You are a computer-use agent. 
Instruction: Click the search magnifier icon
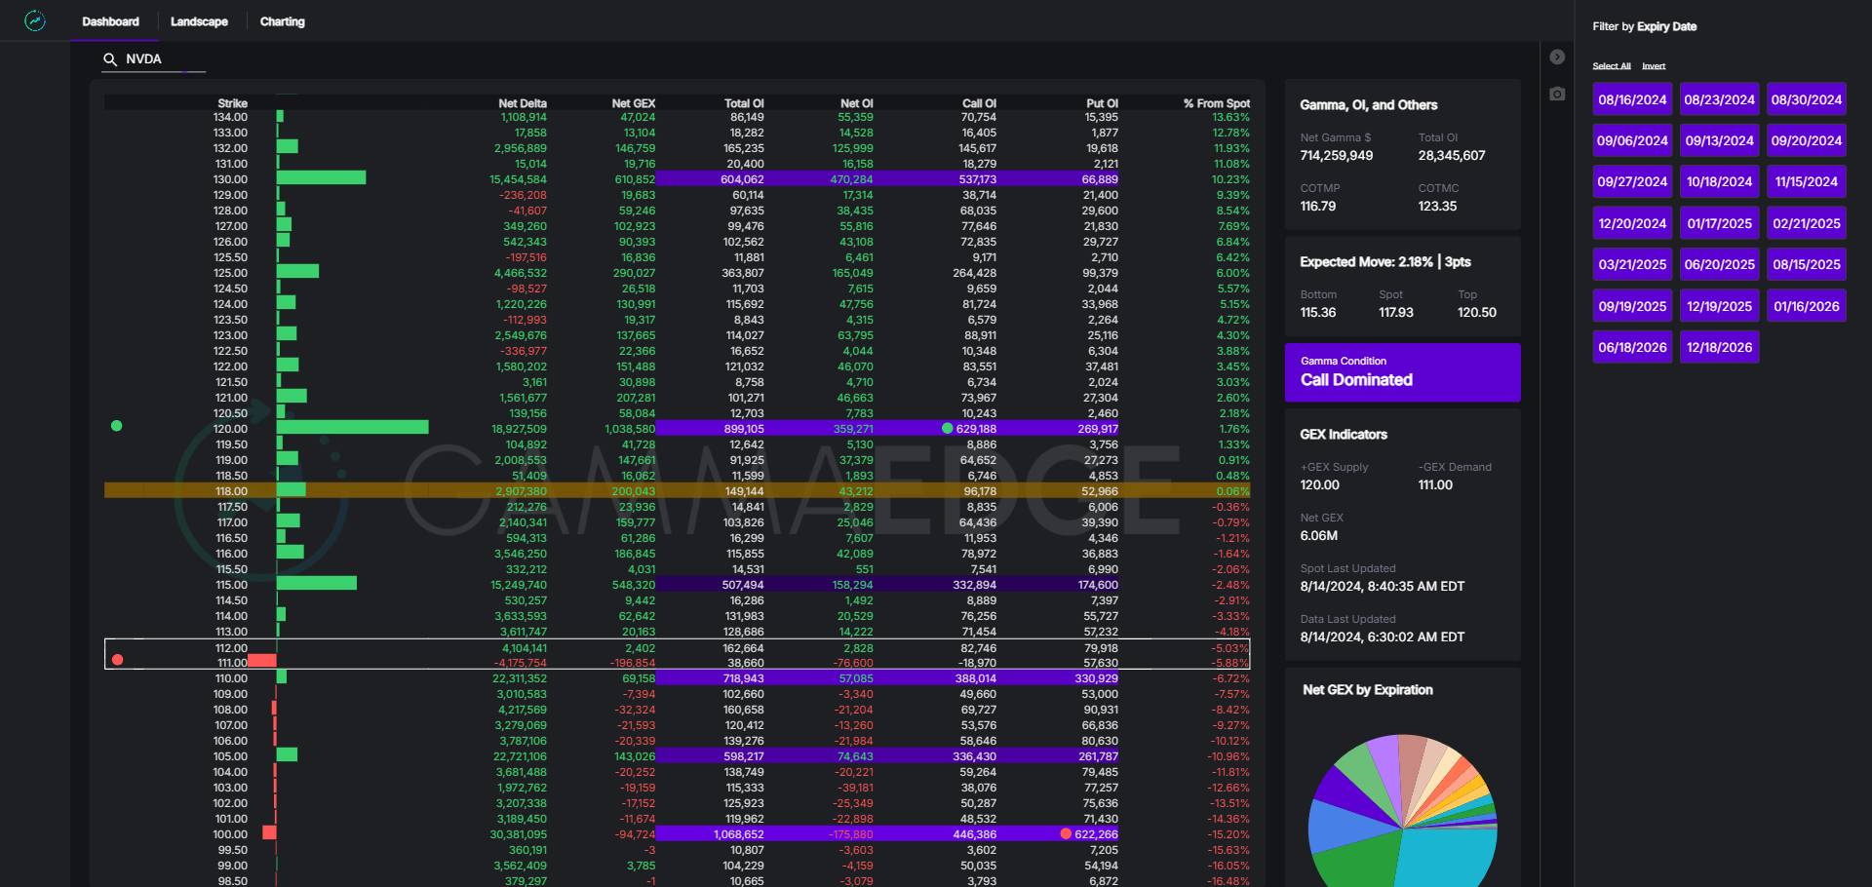tap(110, 59)
